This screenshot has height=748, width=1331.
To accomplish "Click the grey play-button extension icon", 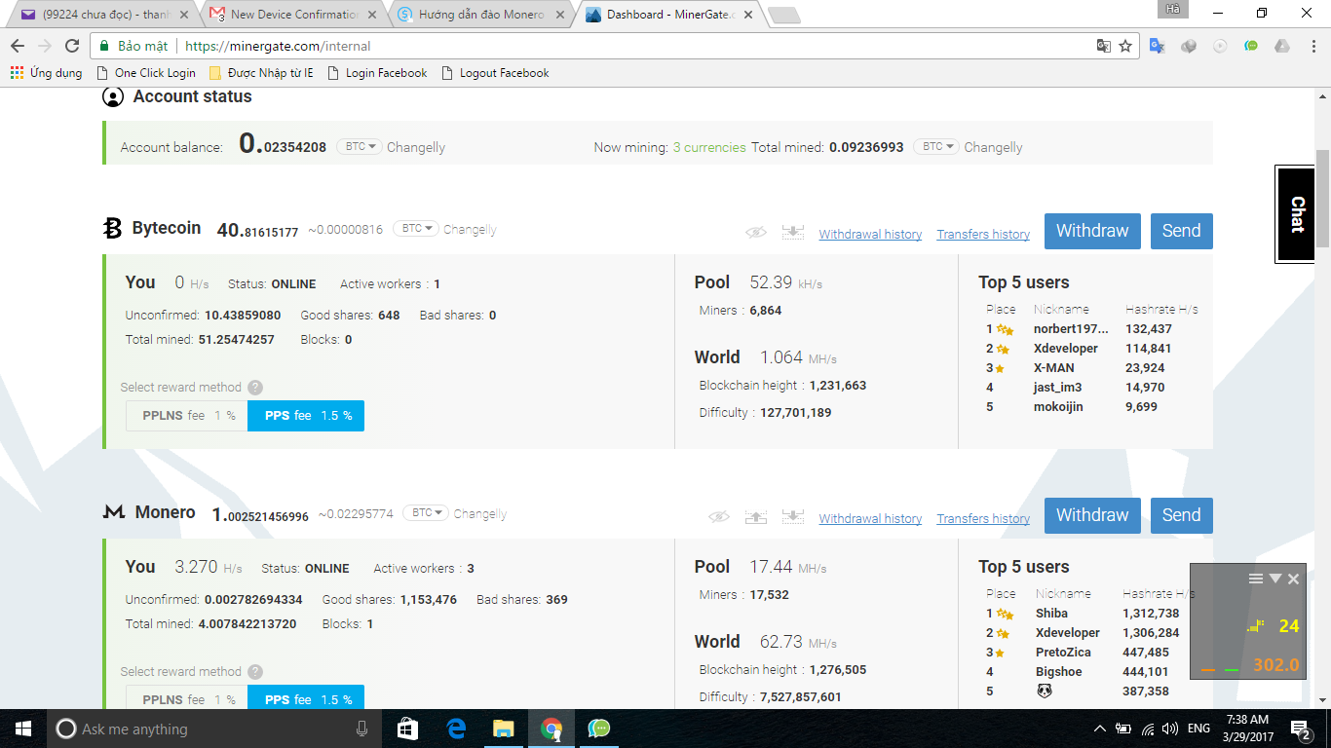I will point(1220,46).
